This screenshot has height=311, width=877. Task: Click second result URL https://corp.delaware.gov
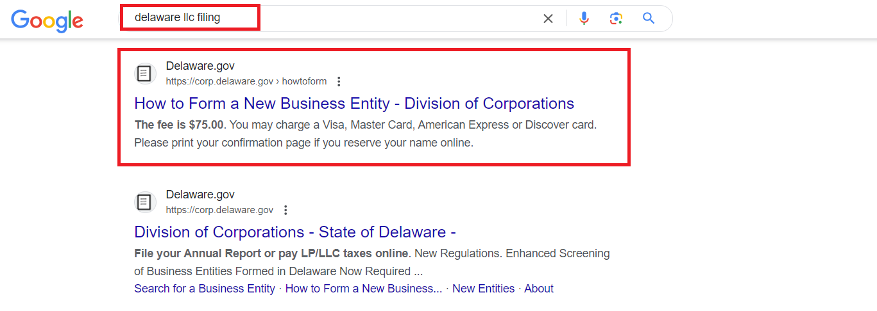point(219,210)
